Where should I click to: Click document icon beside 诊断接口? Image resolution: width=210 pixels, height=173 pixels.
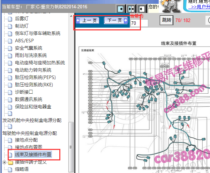pyautogui.click(x=10, y=92)
